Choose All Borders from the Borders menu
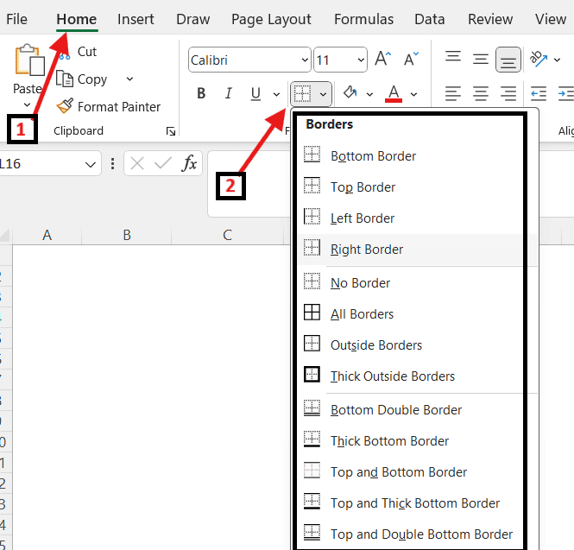Screen dimensions: 574x550 [x=362, y=314]
